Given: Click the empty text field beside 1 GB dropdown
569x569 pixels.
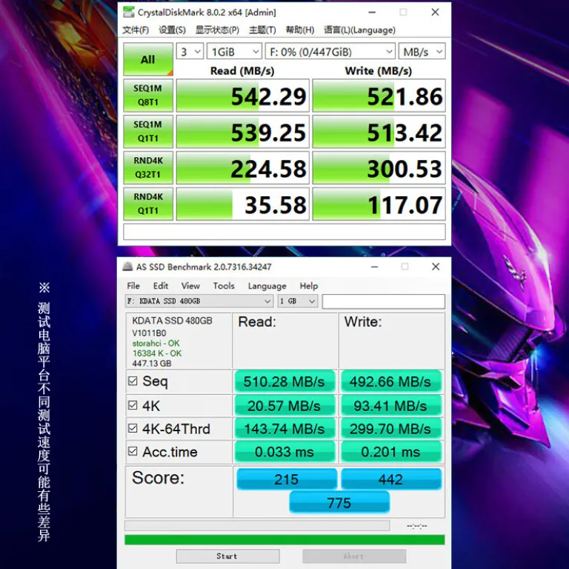Looking at the screenshot, I should [x=384, y=302].
